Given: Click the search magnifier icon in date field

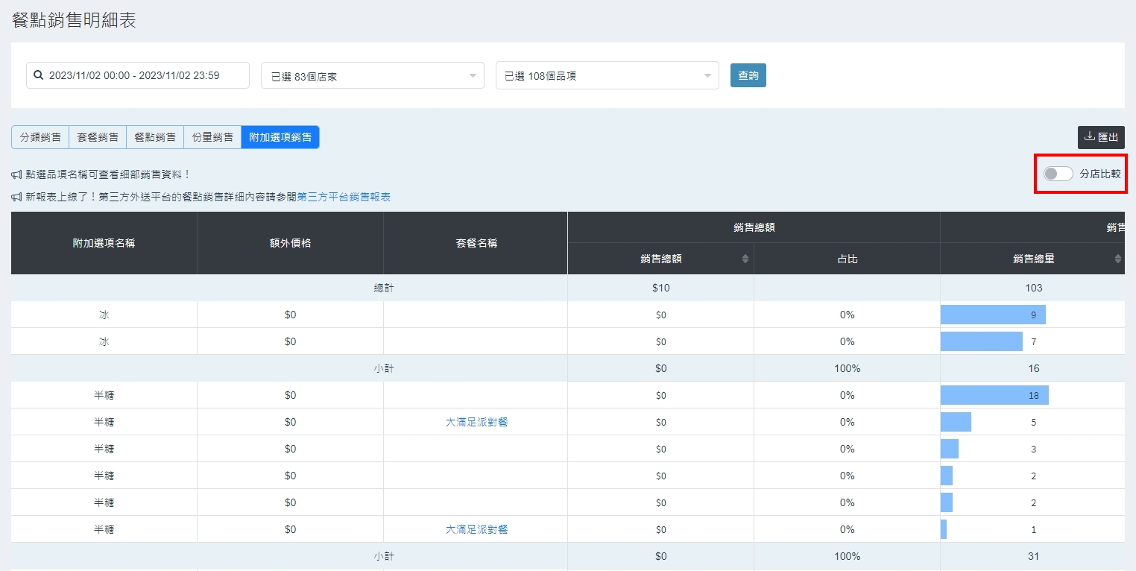Looking at the screenshot, I should coord(39,75).
